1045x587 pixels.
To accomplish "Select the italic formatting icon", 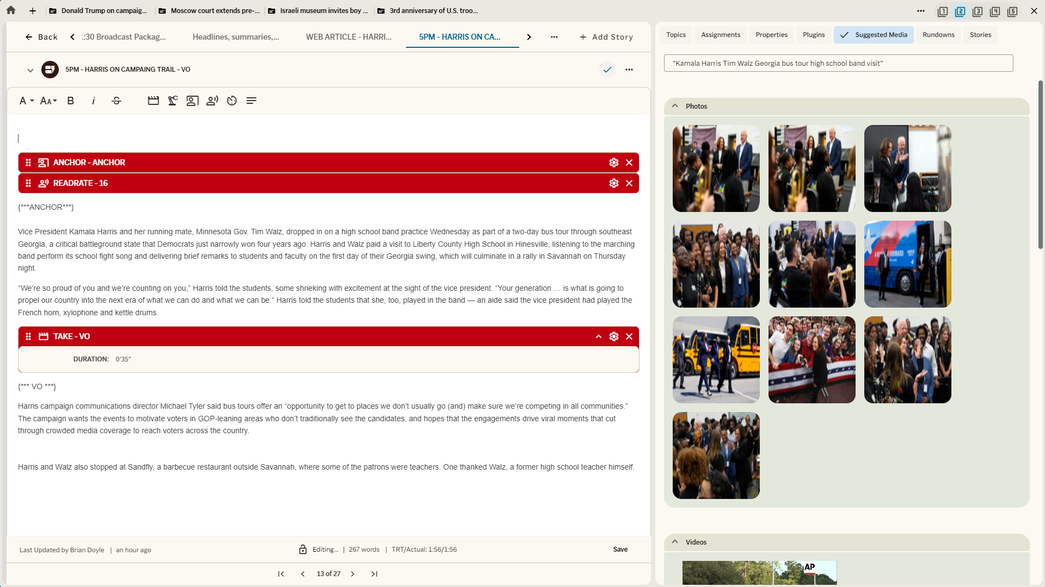I will coord(93,101).
